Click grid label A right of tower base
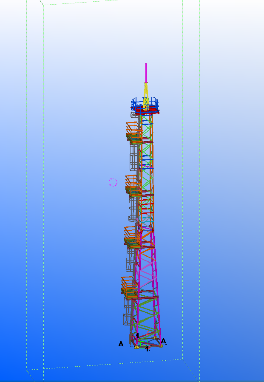This screenshot has height=382, width=264. click(164, 341)
